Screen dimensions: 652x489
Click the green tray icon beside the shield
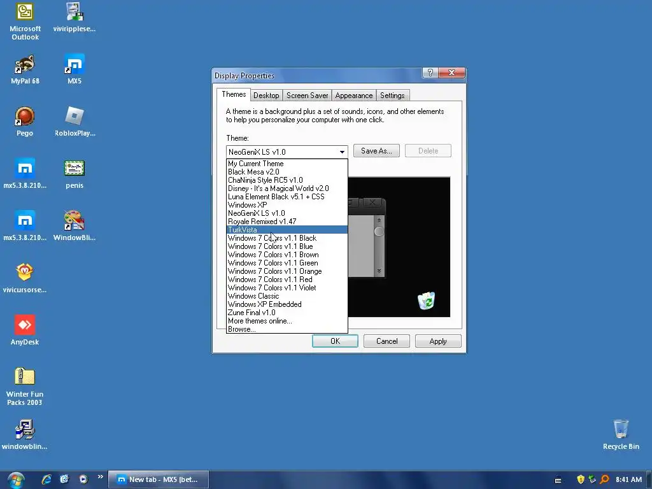593,479
